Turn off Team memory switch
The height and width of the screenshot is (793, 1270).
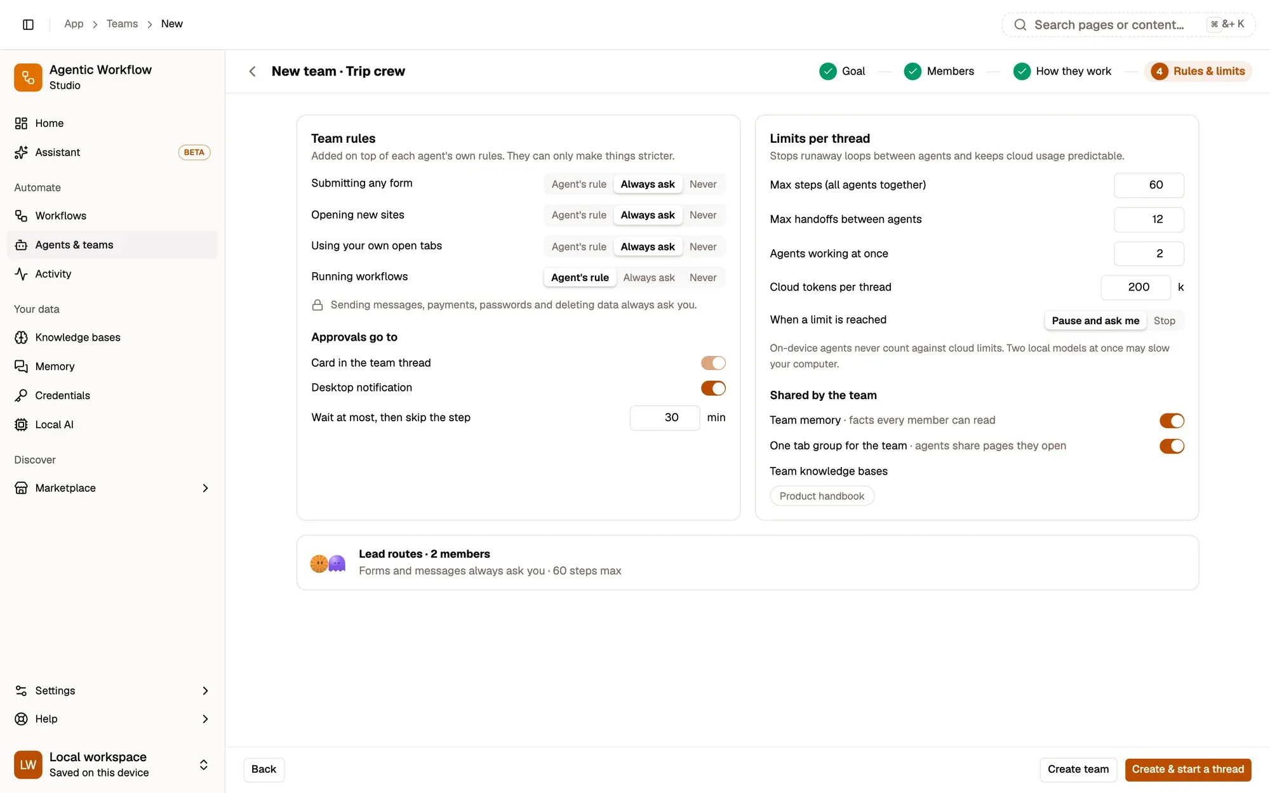click(1172, 421)
